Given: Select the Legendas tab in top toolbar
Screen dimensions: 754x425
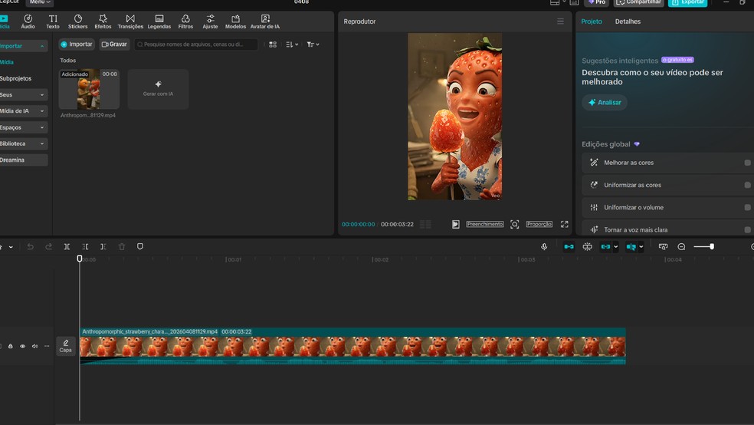Looking at the screenshot, I should click(159, 21).
